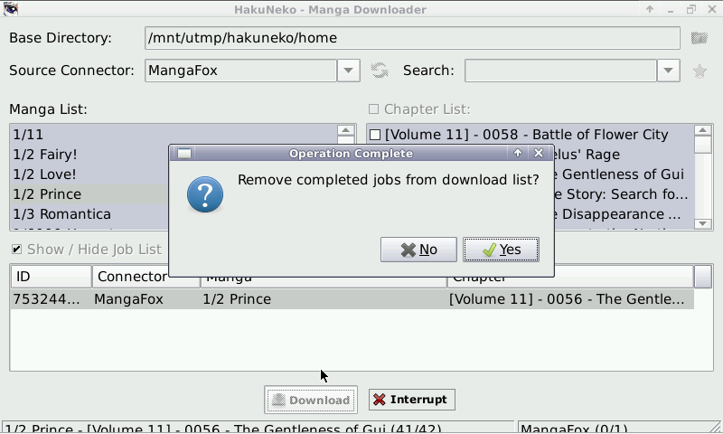Click the ID column header
The width and height of the screenshot is (723, 434).
point(52,277)
